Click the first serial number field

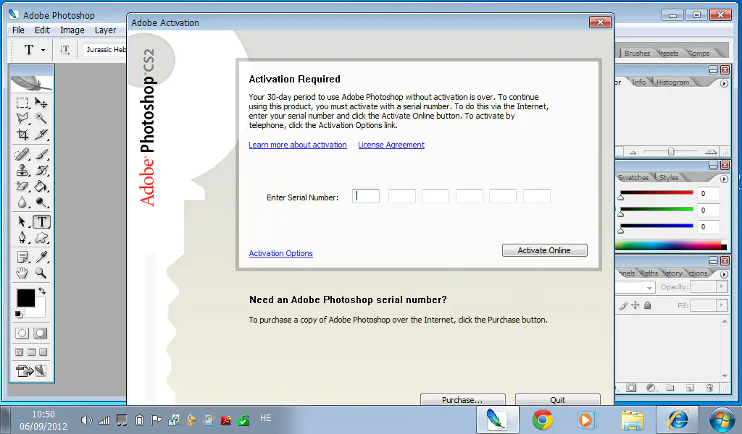[366, 196]
